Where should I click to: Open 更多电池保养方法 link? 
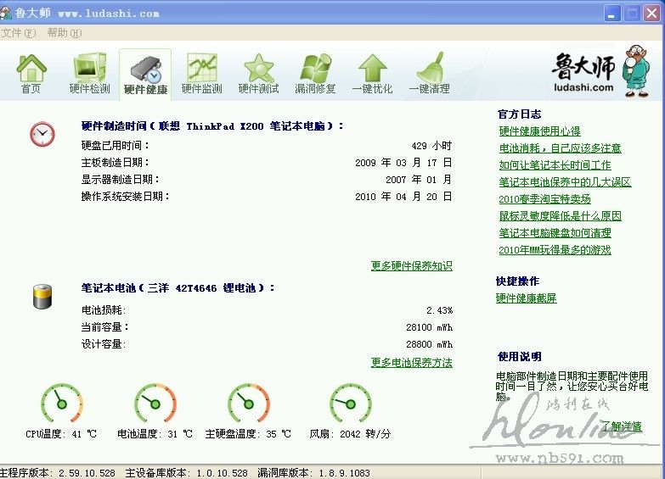click(x=411, y=363)
